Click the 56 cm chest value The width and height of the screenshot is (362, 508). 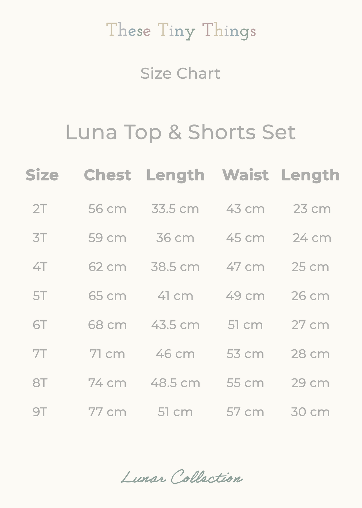(x=107, y=209)
